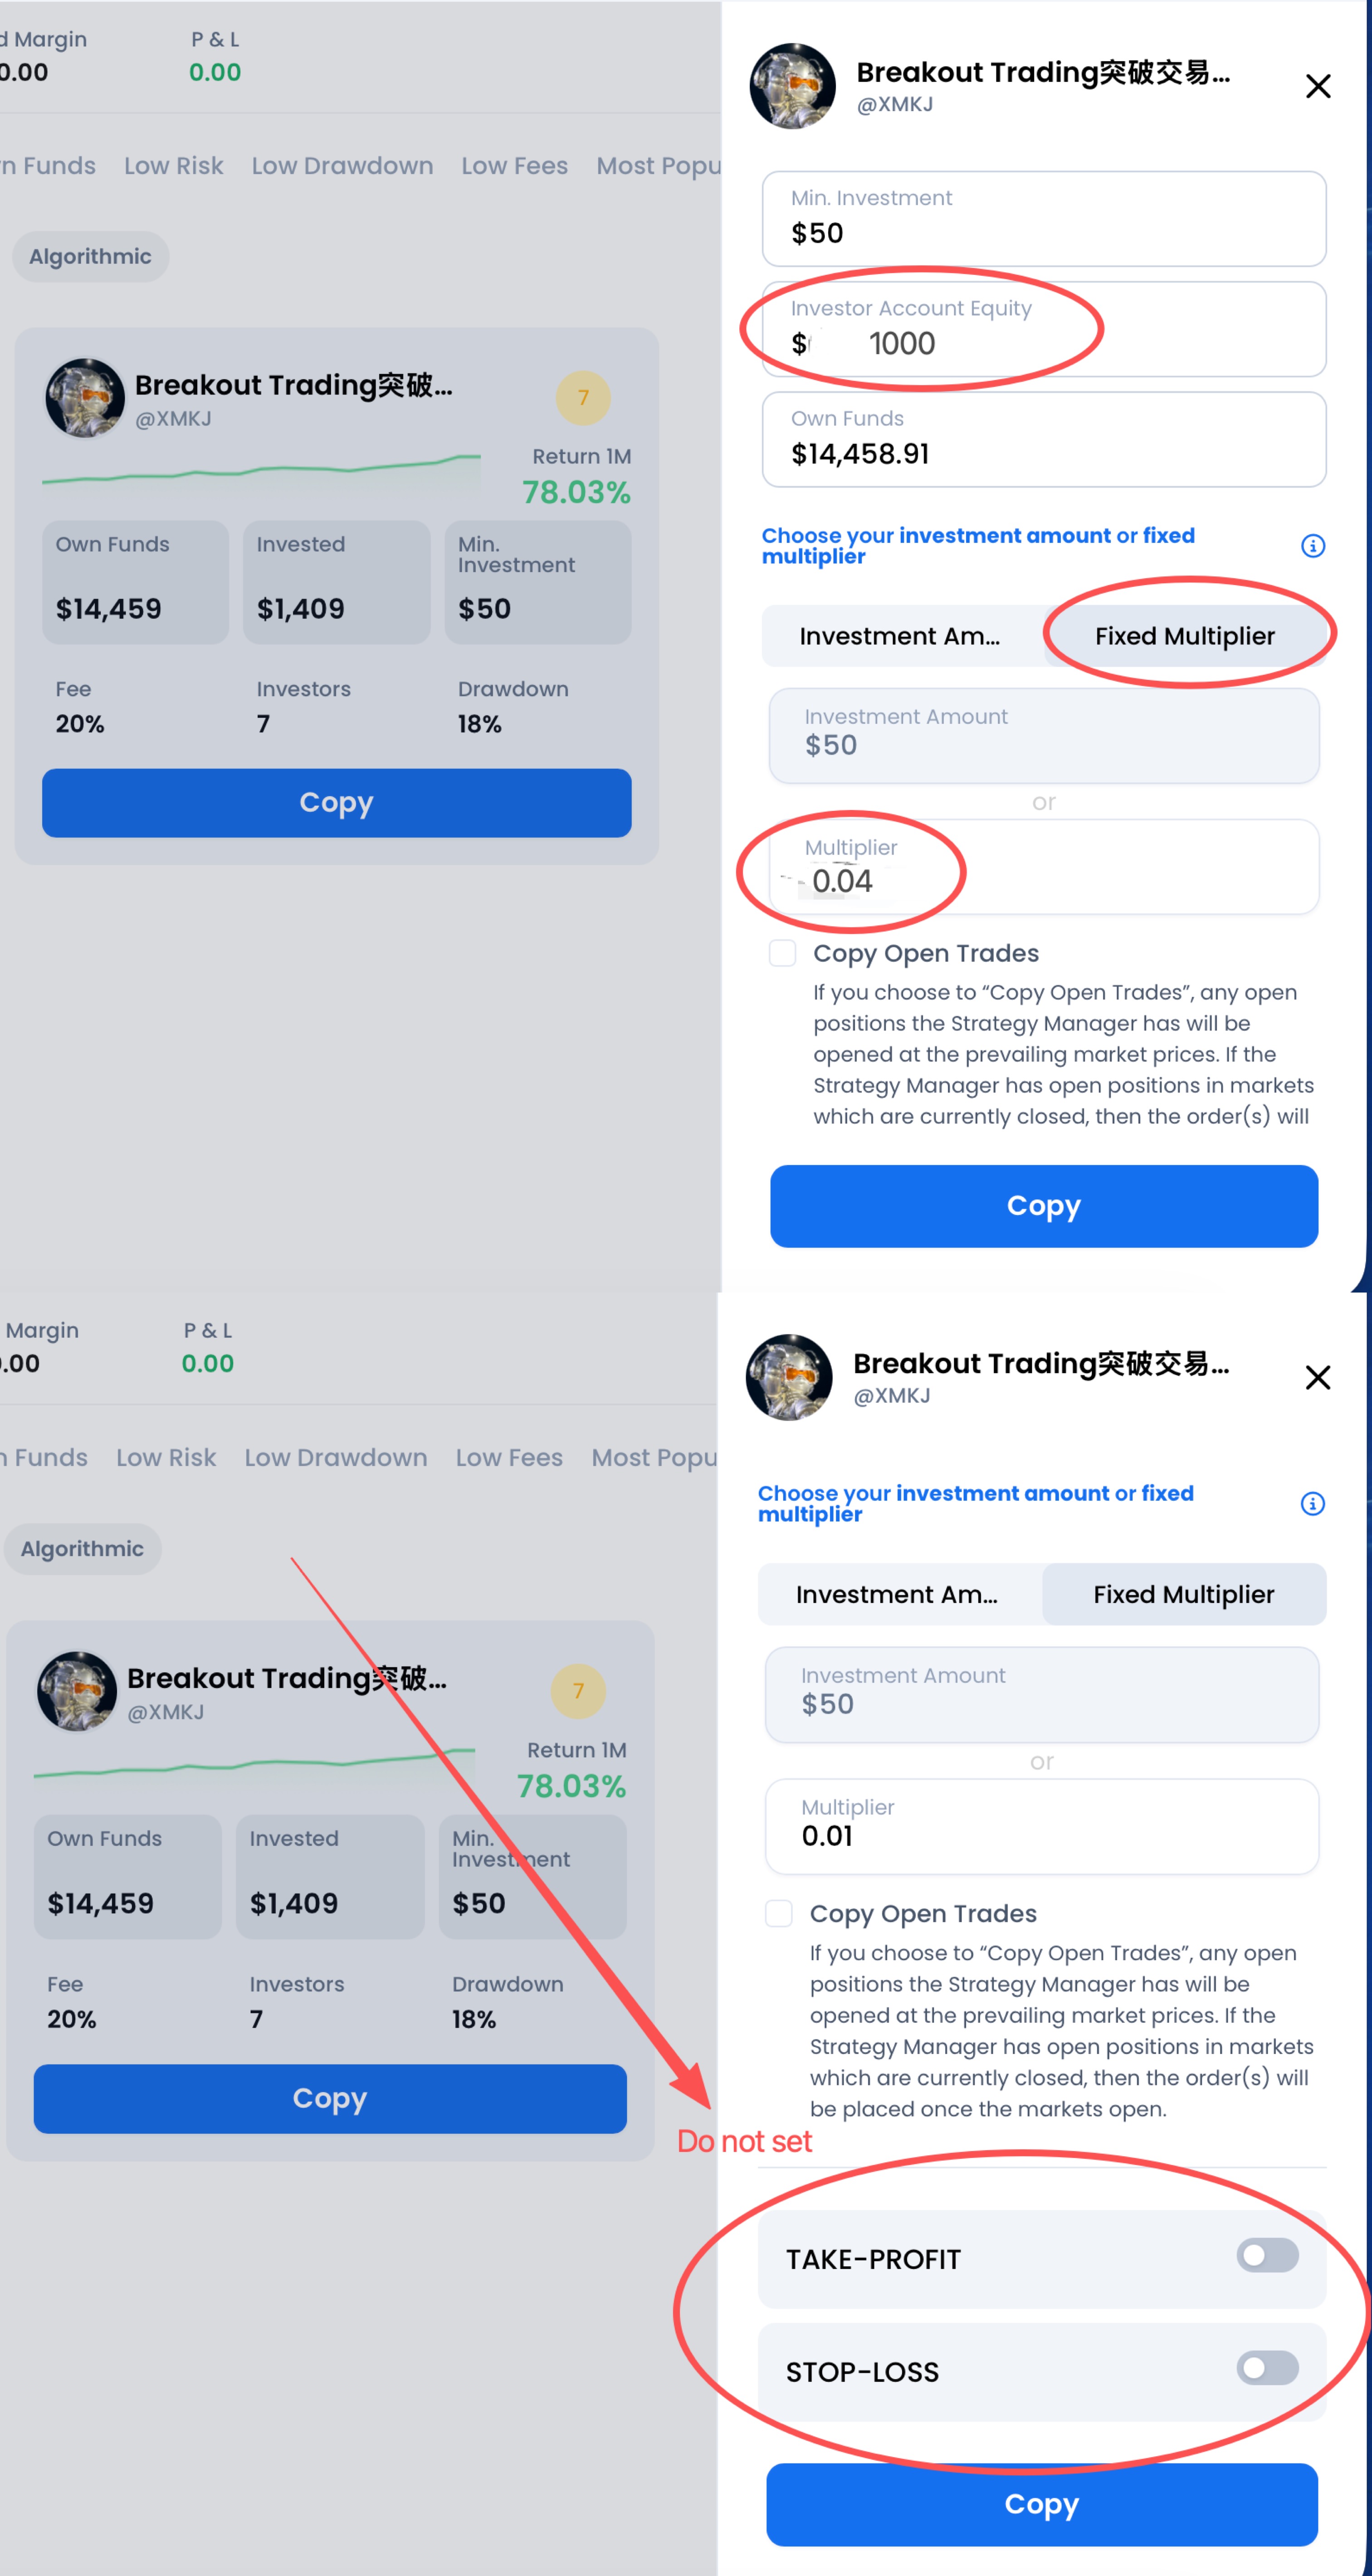The height and width of the screenshot is (2576, 1372).
Task: Choose the Low Drawdown filter in the bottom screenshot
Action: click(335, 1458)
